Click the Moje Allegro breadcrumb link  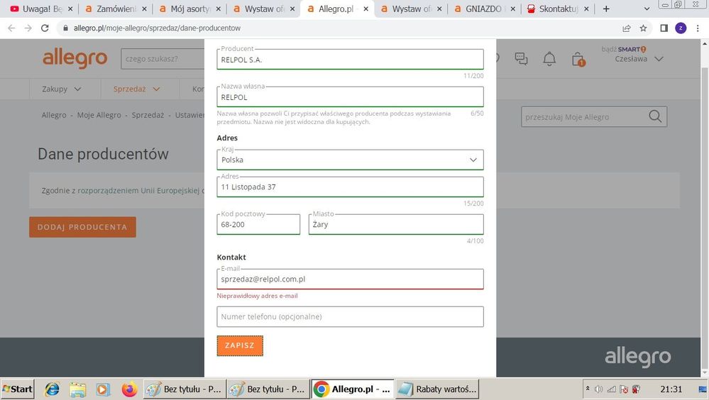tap(99, 115)
